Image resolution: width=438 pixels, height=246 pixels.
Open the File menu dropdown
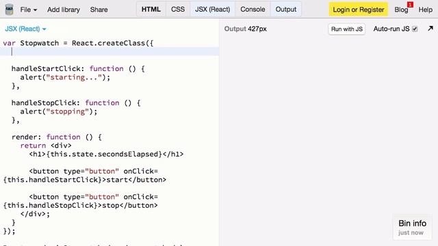[29, 10]
